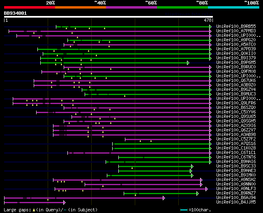Select the UniRef100_B9RUC0 label
263x213 pixels.
236,67
